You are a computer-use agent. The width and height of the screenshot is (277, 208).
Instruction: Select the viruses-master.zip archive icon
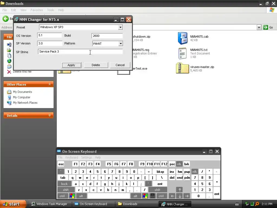183,68
